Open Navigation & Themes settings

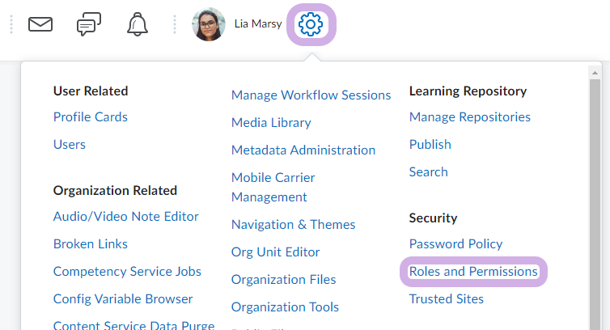293,225
